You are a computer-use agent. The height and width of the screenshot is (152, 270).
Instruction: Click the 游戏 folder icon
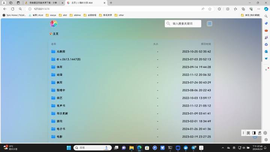[53, 121]
